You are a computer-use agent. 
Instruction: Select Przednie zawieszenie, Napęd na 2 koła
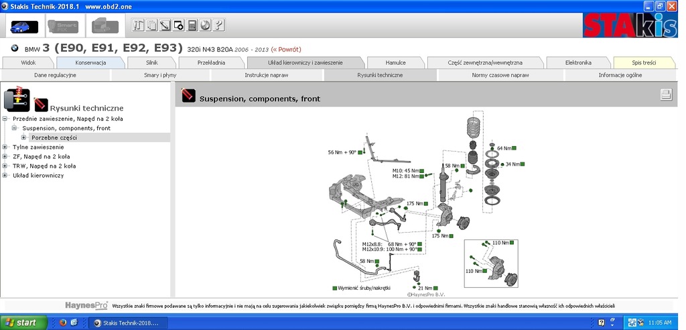(68, 119)
